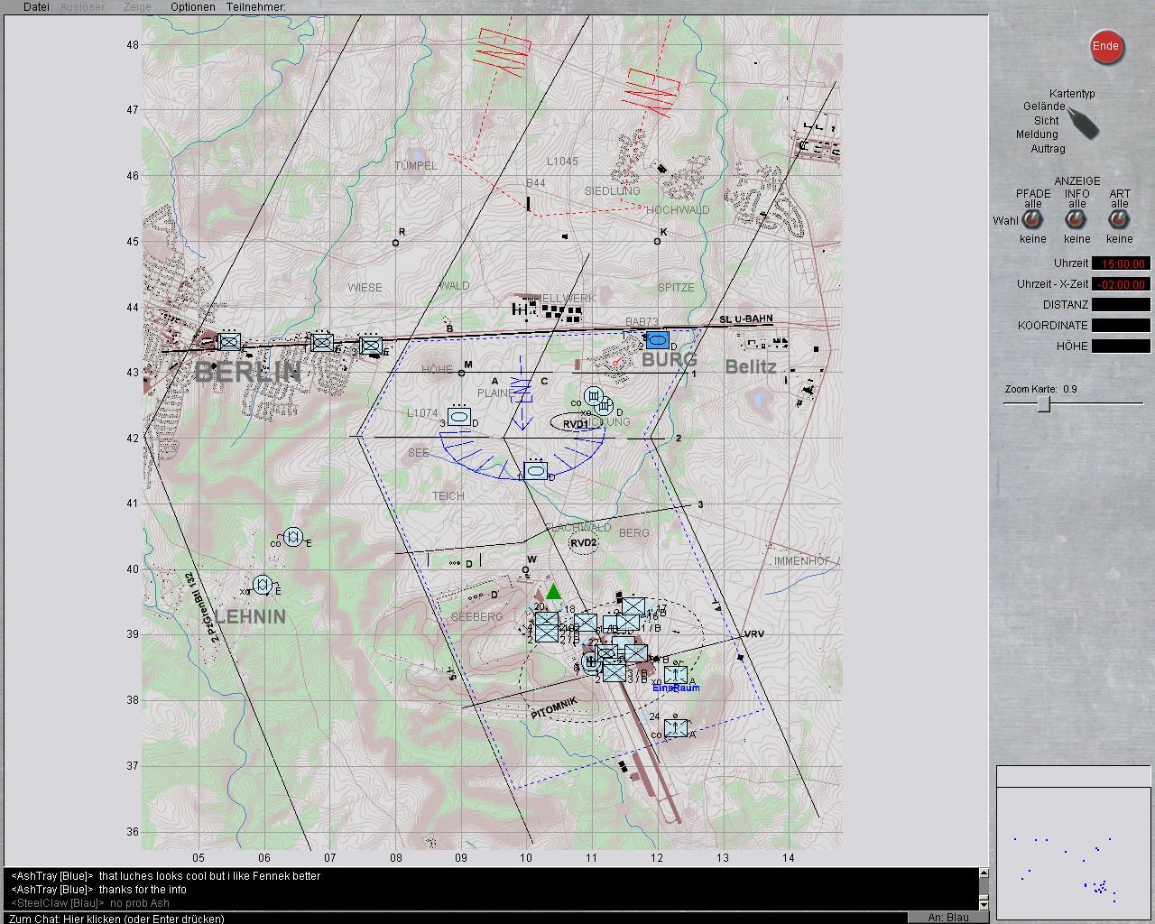Click the red Ende button
The height and width of the screenshot is (924, 1155).
1105,47
